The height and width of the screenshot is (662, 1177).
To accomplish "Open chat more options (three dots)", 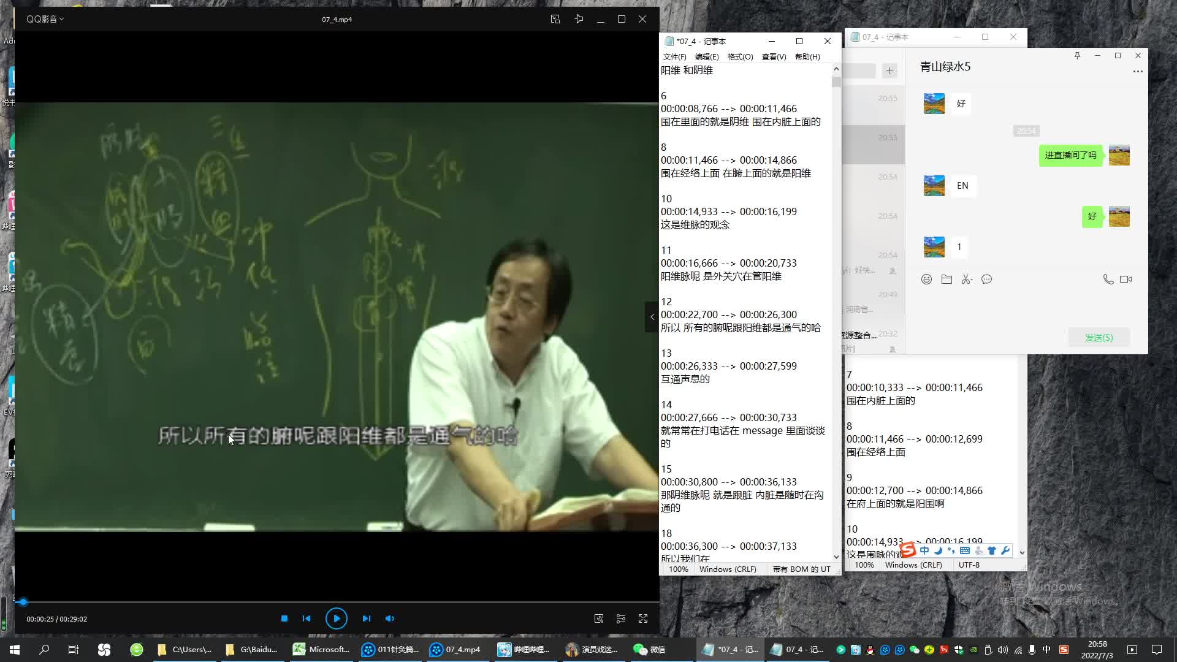I will click(1138, 72).
